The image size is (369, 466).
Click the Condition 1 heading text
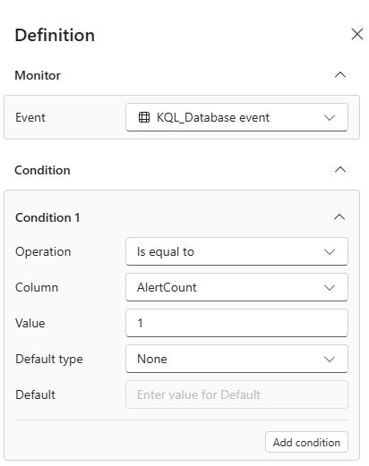click(x=47, y=217)
